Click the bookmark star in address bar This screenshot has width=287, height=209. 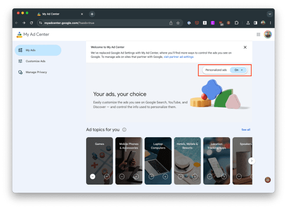pos(178,22)
